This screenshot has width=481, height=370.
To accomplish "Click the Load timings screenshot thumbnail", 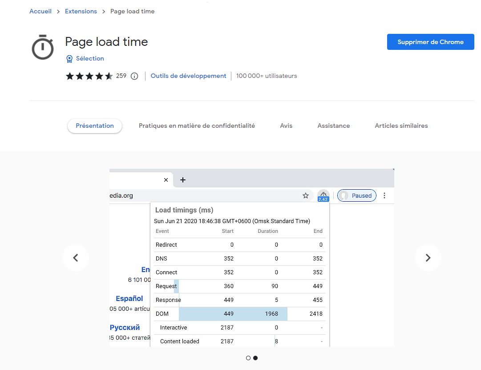I will 251,258.
